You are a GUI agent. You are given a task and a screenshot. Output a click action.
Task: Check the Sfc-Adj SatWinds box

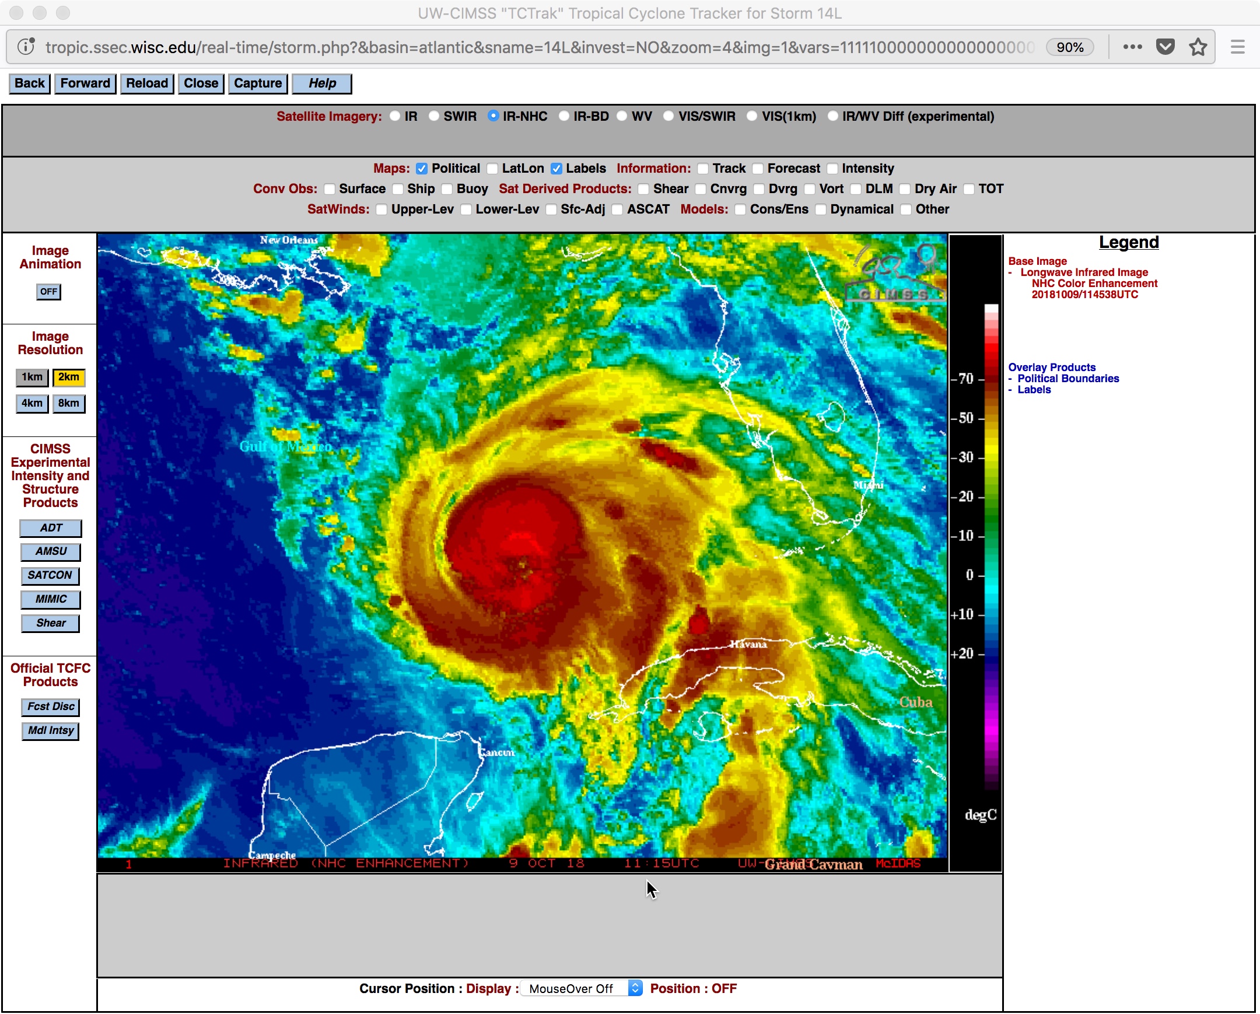coord(551,210)
